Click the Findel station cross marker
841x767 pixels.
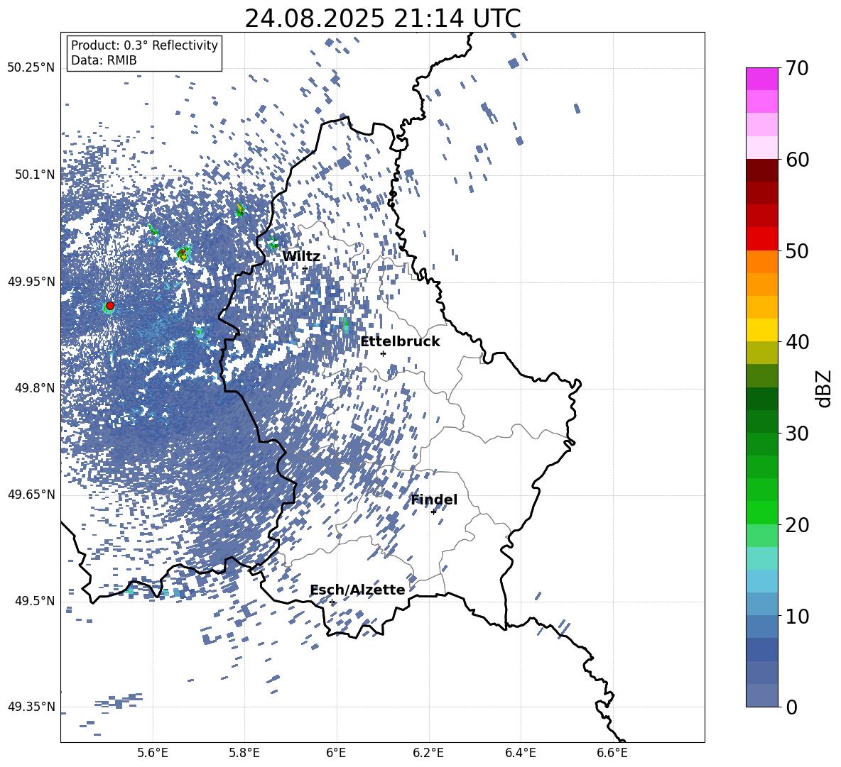click(434, 512)
